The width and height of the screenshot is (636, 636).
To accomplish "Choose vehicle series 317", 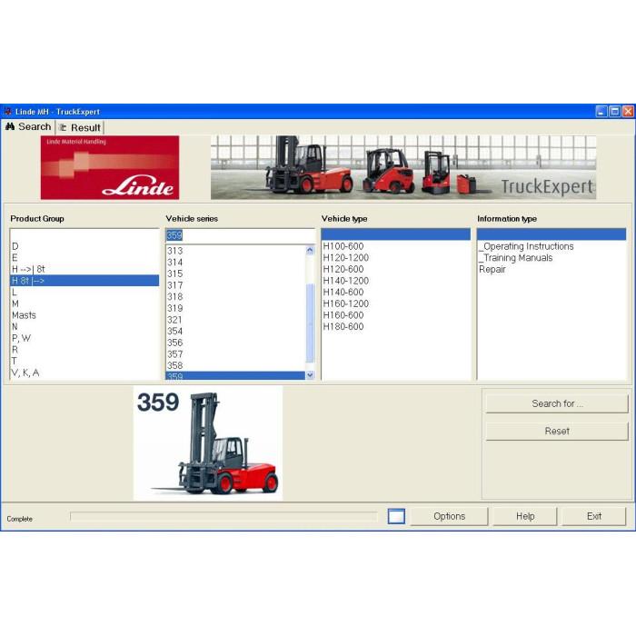I will pos(235,285).
